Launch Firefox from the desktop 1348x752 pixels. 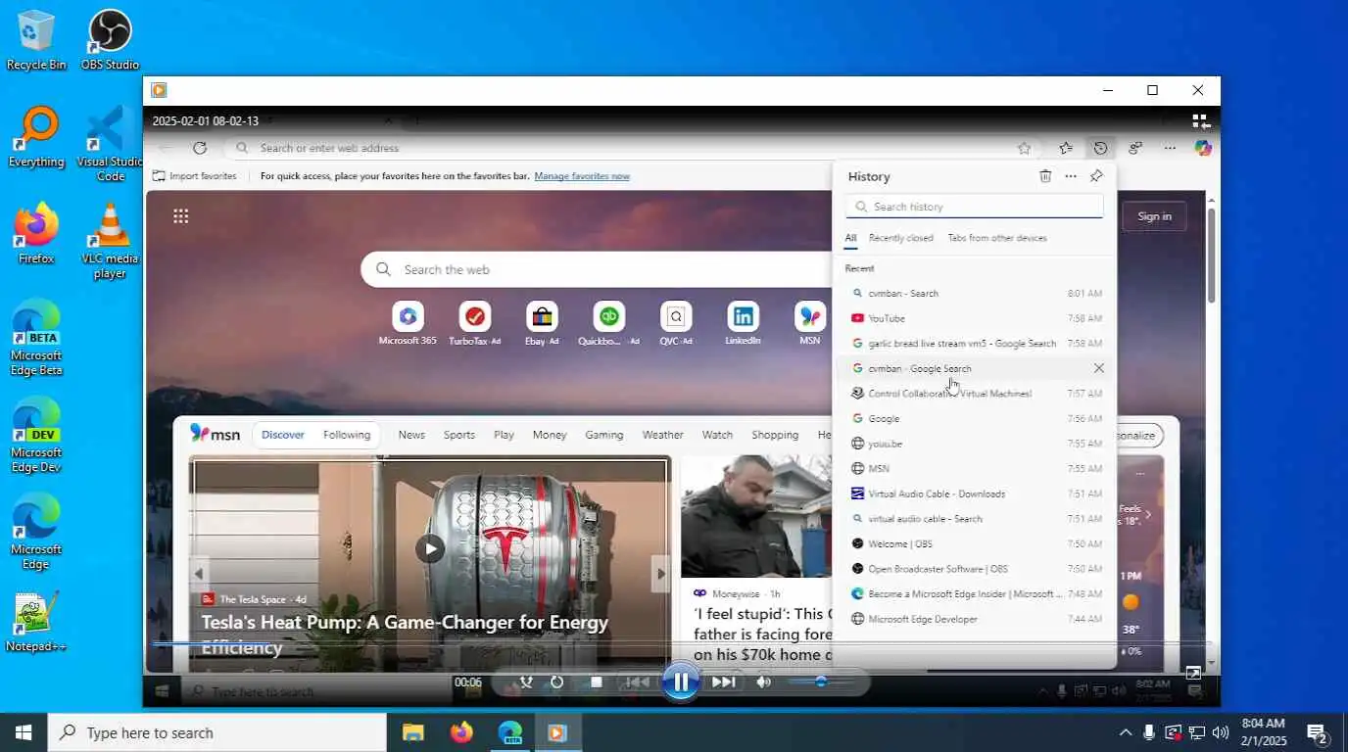(x=36, y=234)
